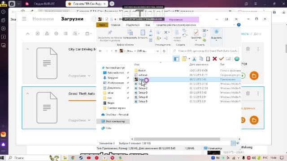Click the Explorer horizontal scrollbar
Viewport: 287px width, 161px height.
[x=177, y=139]
